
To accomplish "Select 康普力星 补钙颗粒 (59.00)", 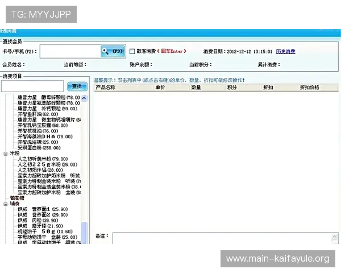I will [x=47, y=109].
